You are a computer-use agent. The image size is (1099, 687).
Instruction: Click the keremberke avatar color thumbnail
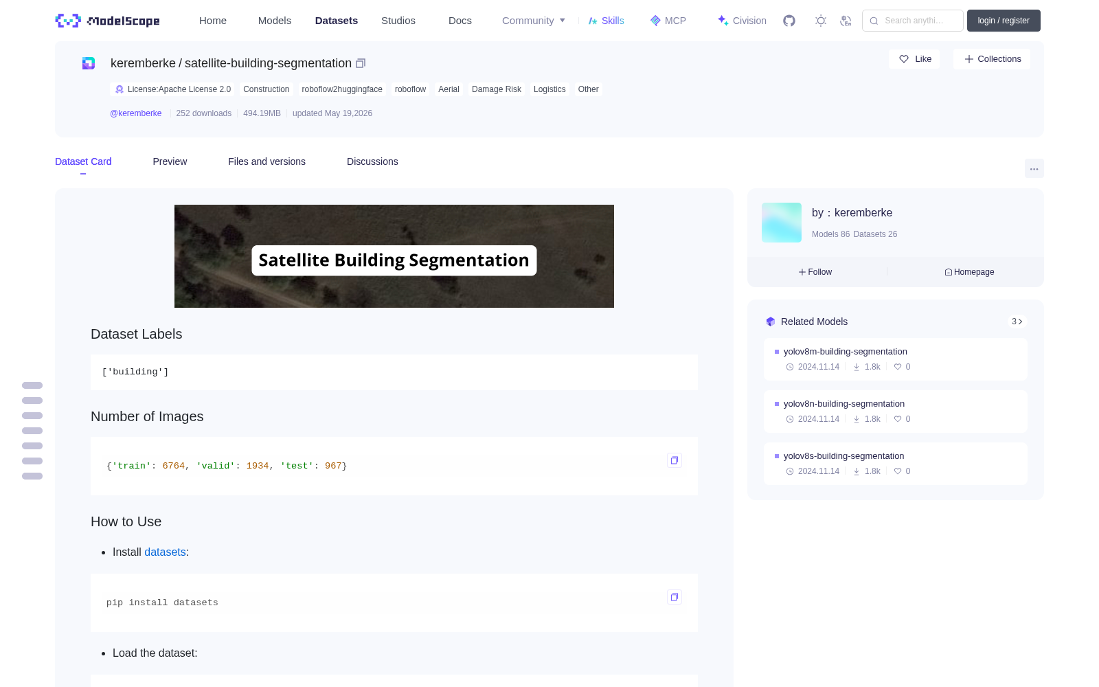[782, 223]
